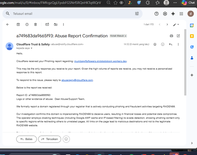This screenshot has height=155, width=197.
Task: Click the email body scrollbar
Action: [x=185, y=62]
